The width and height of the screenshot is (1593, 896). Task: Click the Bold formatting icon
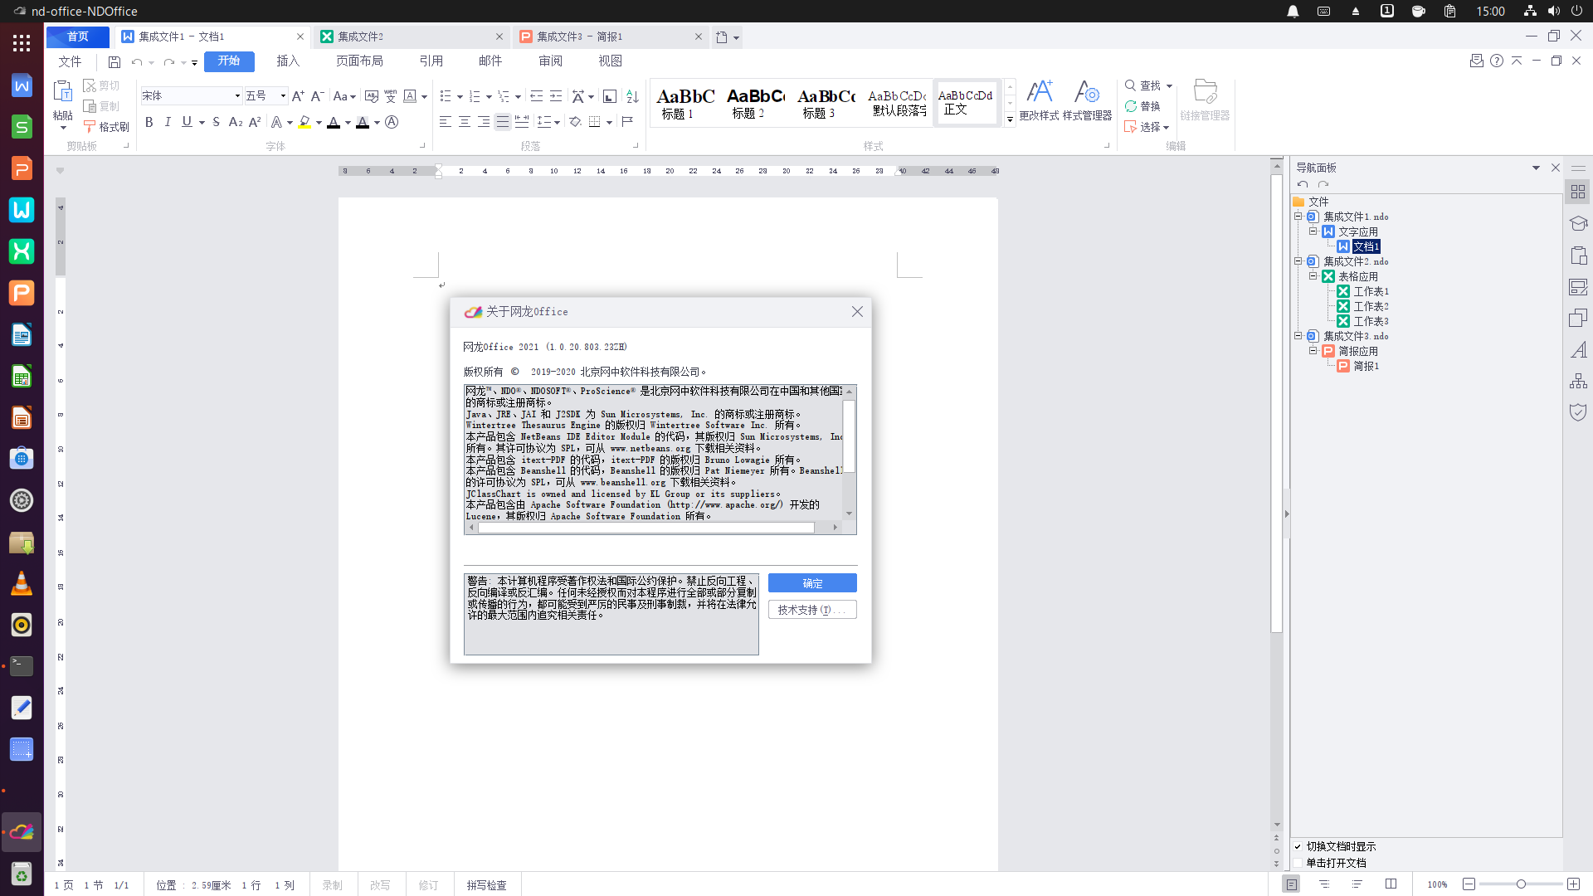pos(149,122)
